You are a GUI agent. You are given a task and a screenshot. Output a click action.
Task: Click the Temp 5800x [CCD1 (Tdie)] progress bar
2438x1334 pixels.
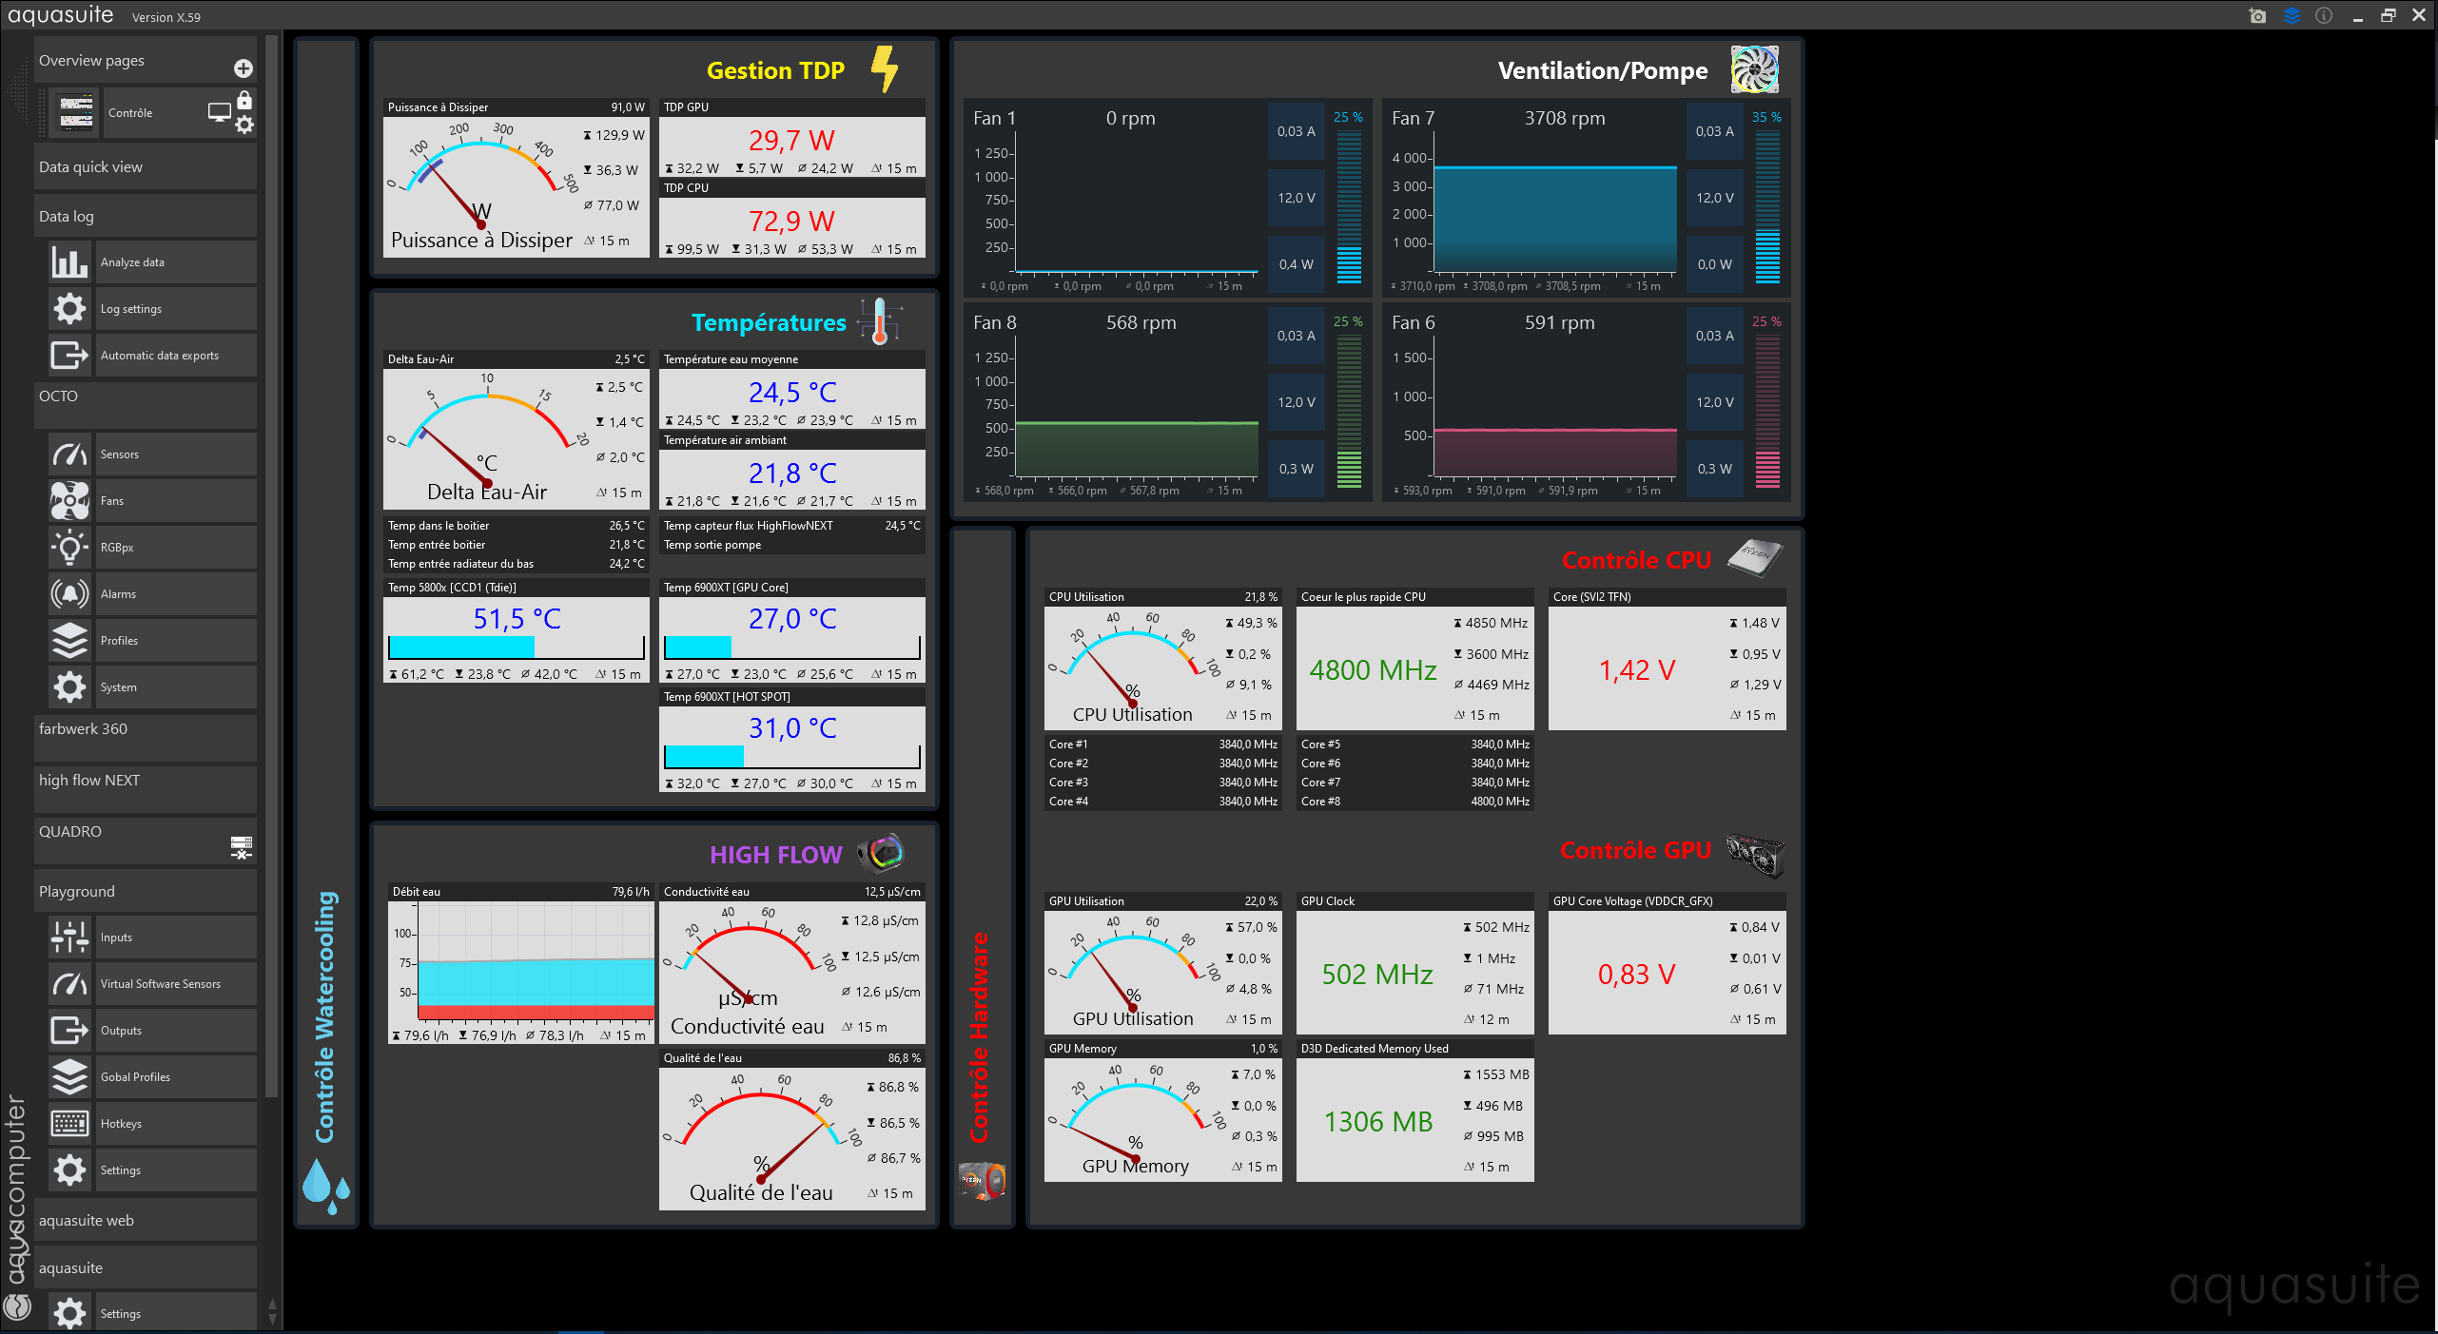click(517, 648)
